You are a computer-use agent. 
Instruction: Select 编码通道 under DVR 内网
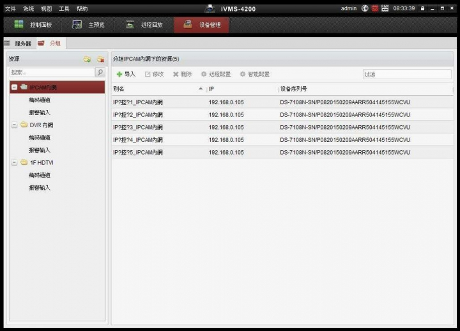pos(40,137)
